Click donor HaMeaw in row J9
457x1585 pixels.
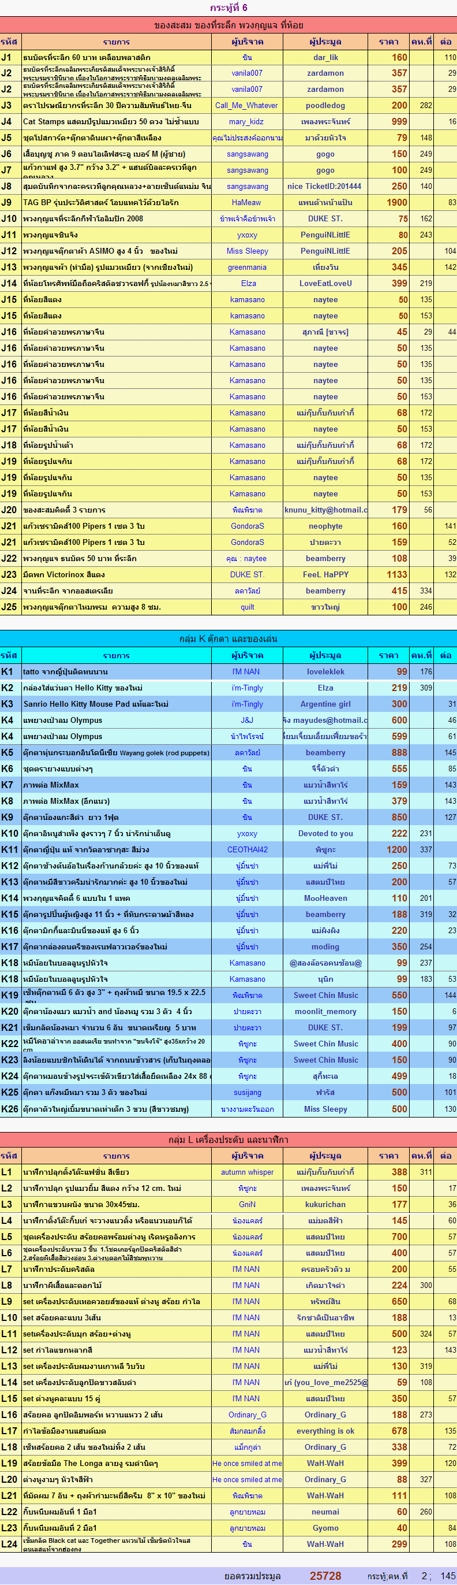coord(246,202)
